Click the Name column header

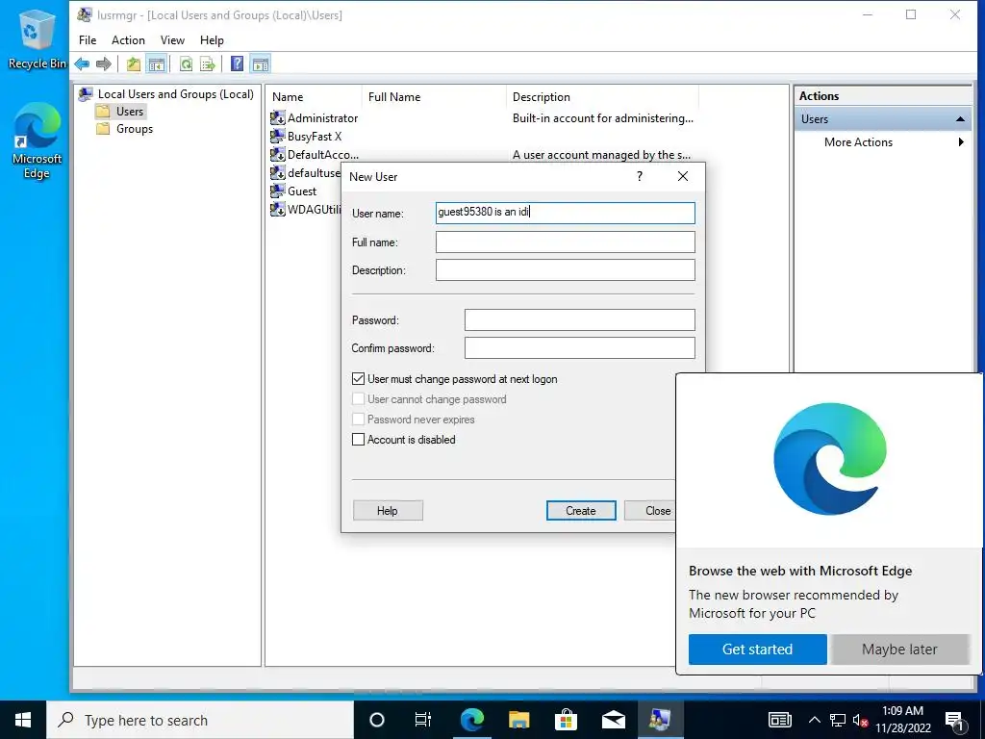pos(314,97)
